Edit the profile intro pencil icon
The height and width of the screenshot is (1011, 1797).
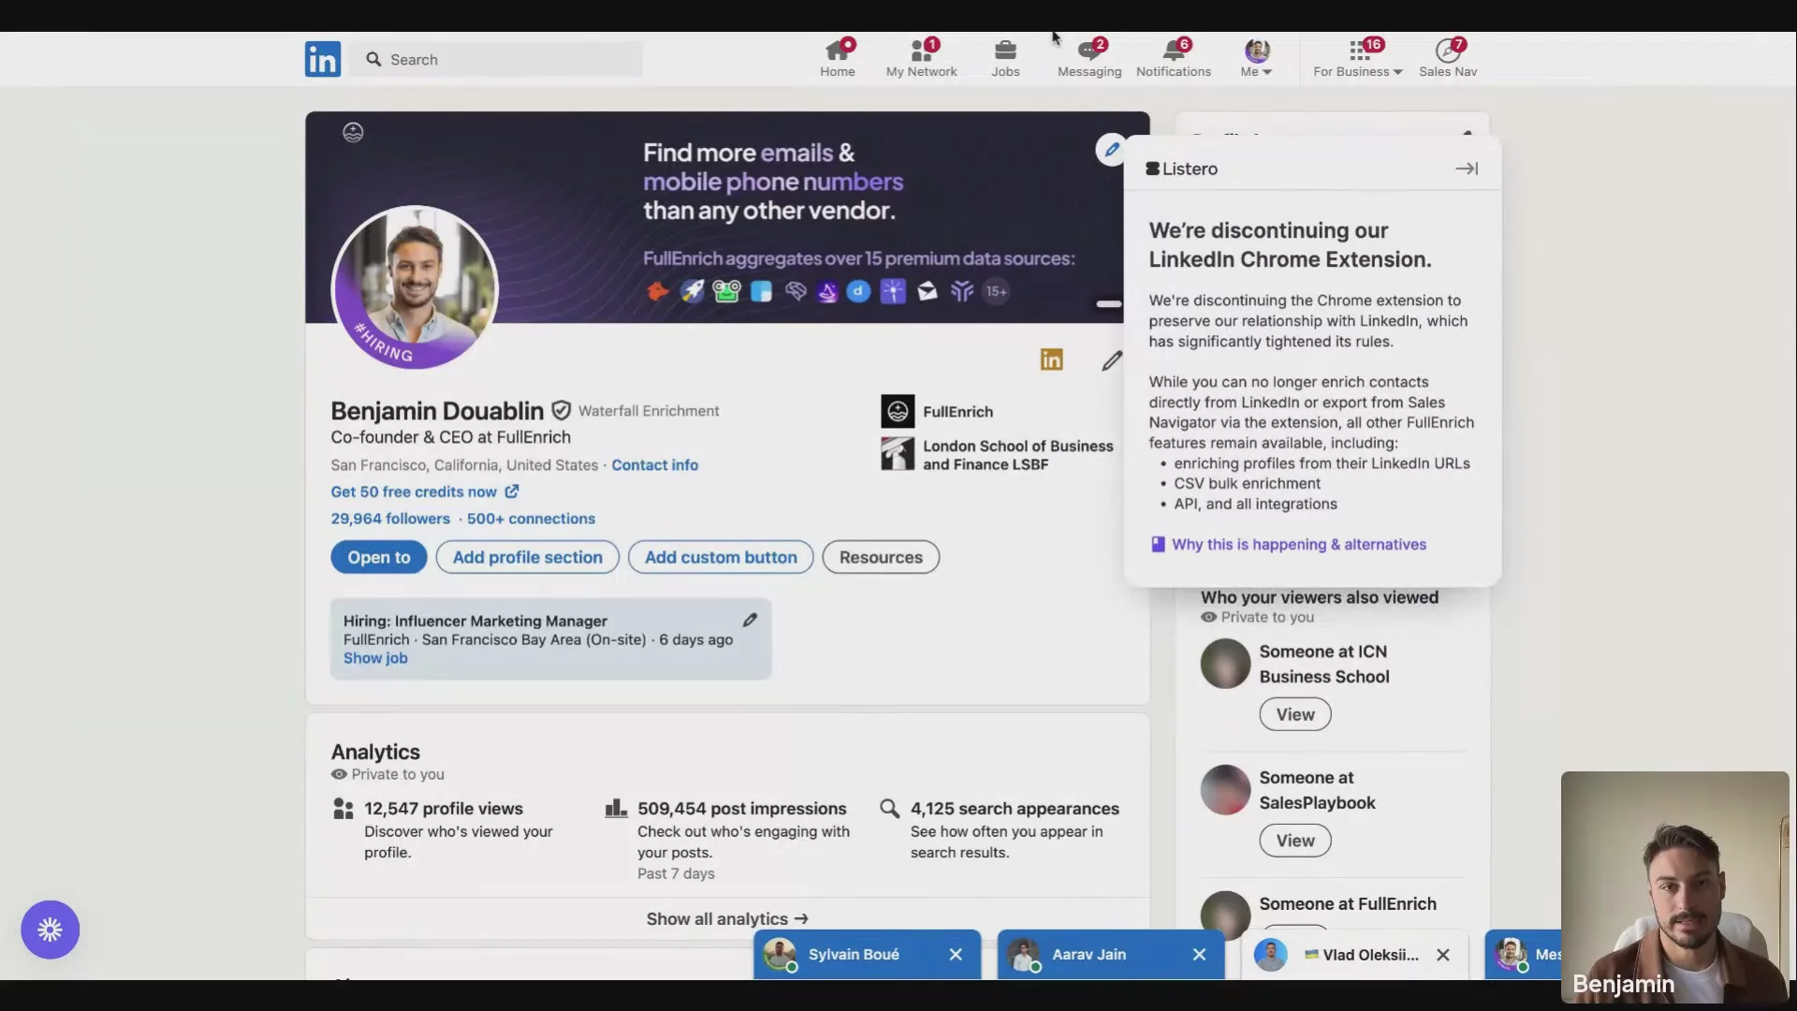pos(1112,360)
